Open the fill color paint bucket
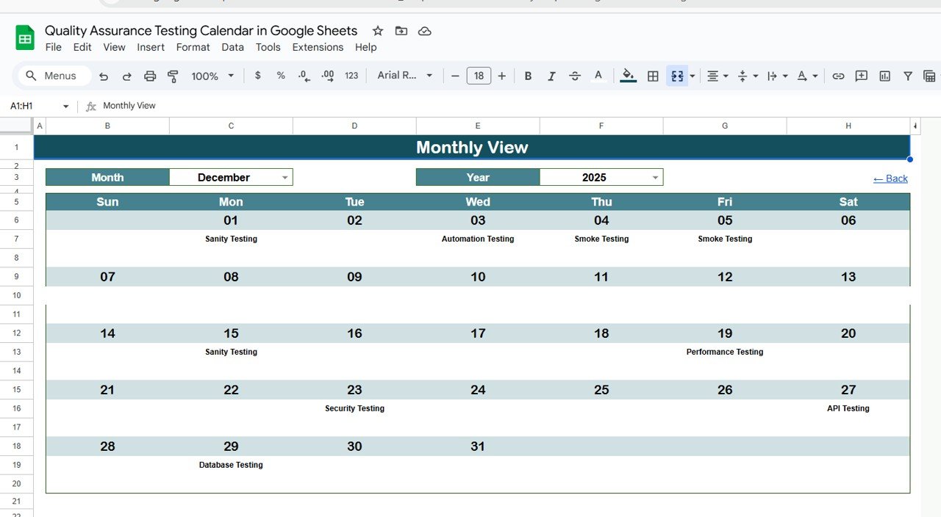Screen dimensions: 941x517 [x=628, y=76]
